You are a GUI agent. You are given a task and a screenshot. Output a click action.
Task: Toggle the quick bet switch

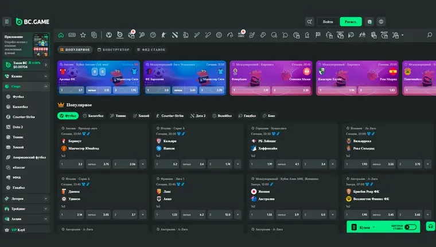[410, 227]
